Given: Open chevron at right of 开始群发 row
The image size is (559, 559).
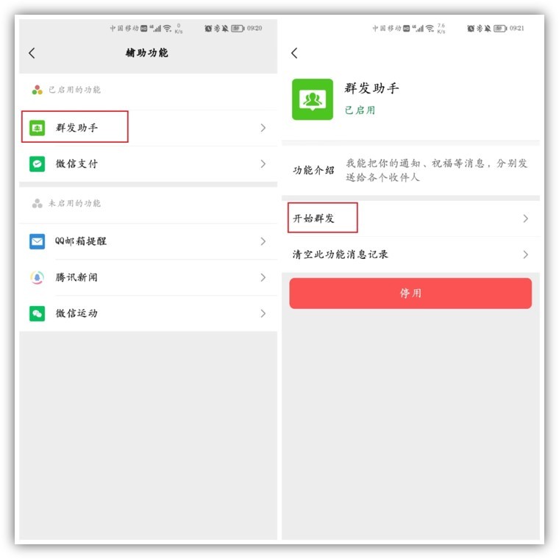Looking at the screenshot, I should 525,218.
